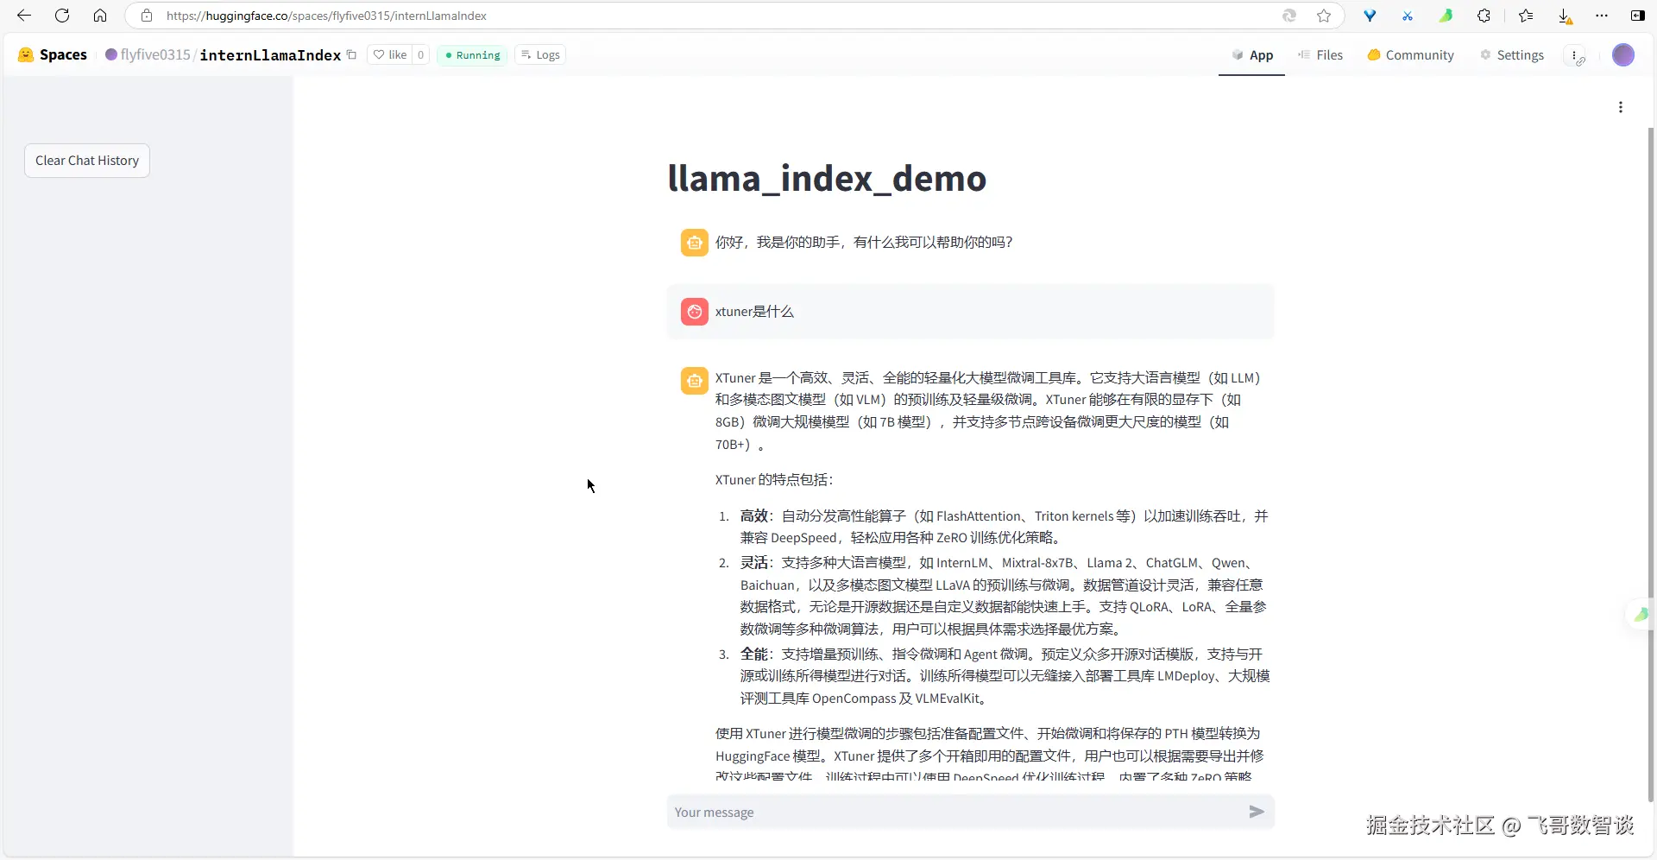Send message with arrow icon
This screenshot has height=860, width=1657.
(1257, 812)
